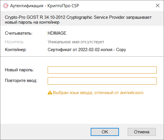The width and height of the screenshot is (164, 140).
Task: Click "Уникальное имя отсутствует" media value
Action: coord(76,42)
